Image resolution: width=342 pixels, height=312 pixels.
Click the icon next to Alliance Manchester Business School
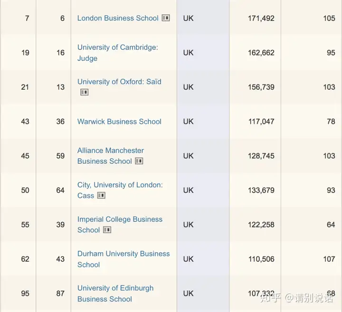pyautogui.click(x=139, y=161)
